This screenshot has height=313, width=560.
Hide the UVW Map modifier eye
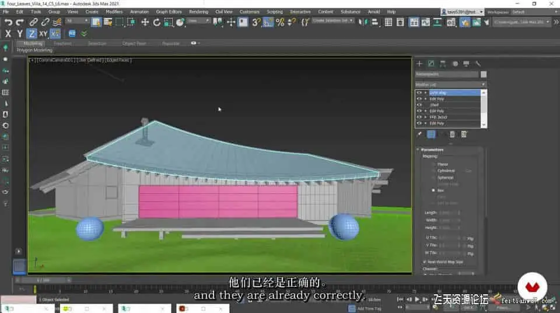[x=419, y=93]
